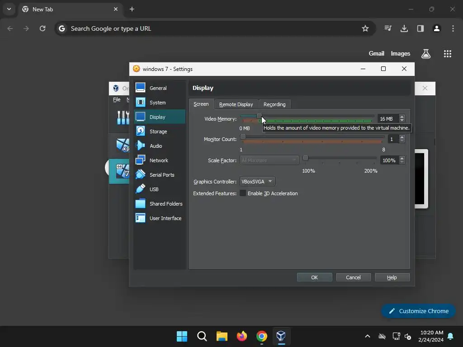Open File Explorer from the taskbar
This screenshot has width=463, height=347.
click(x=222, y=336)
